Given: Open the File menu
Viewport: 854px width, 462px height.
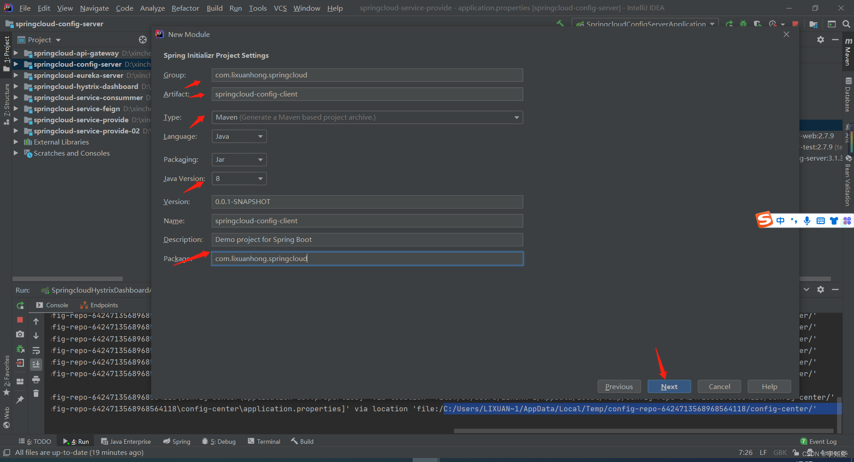Looking at the screenshot, I should (25, 8).
